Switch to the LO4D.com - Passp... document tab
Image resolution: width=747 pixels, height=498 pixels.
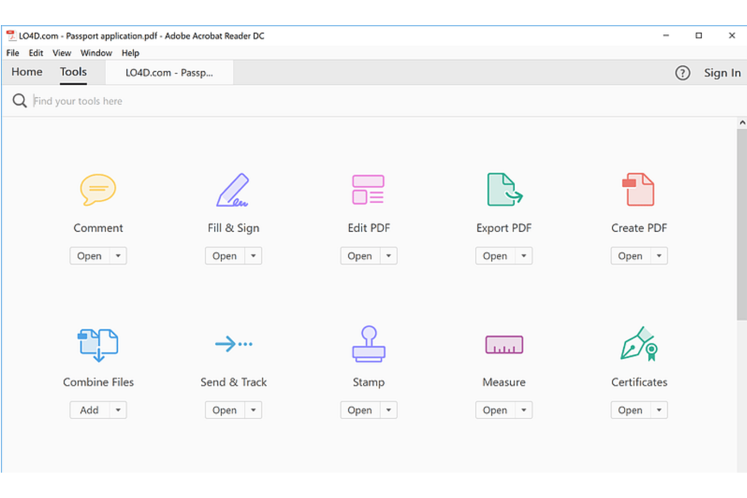tap(169, 73)
